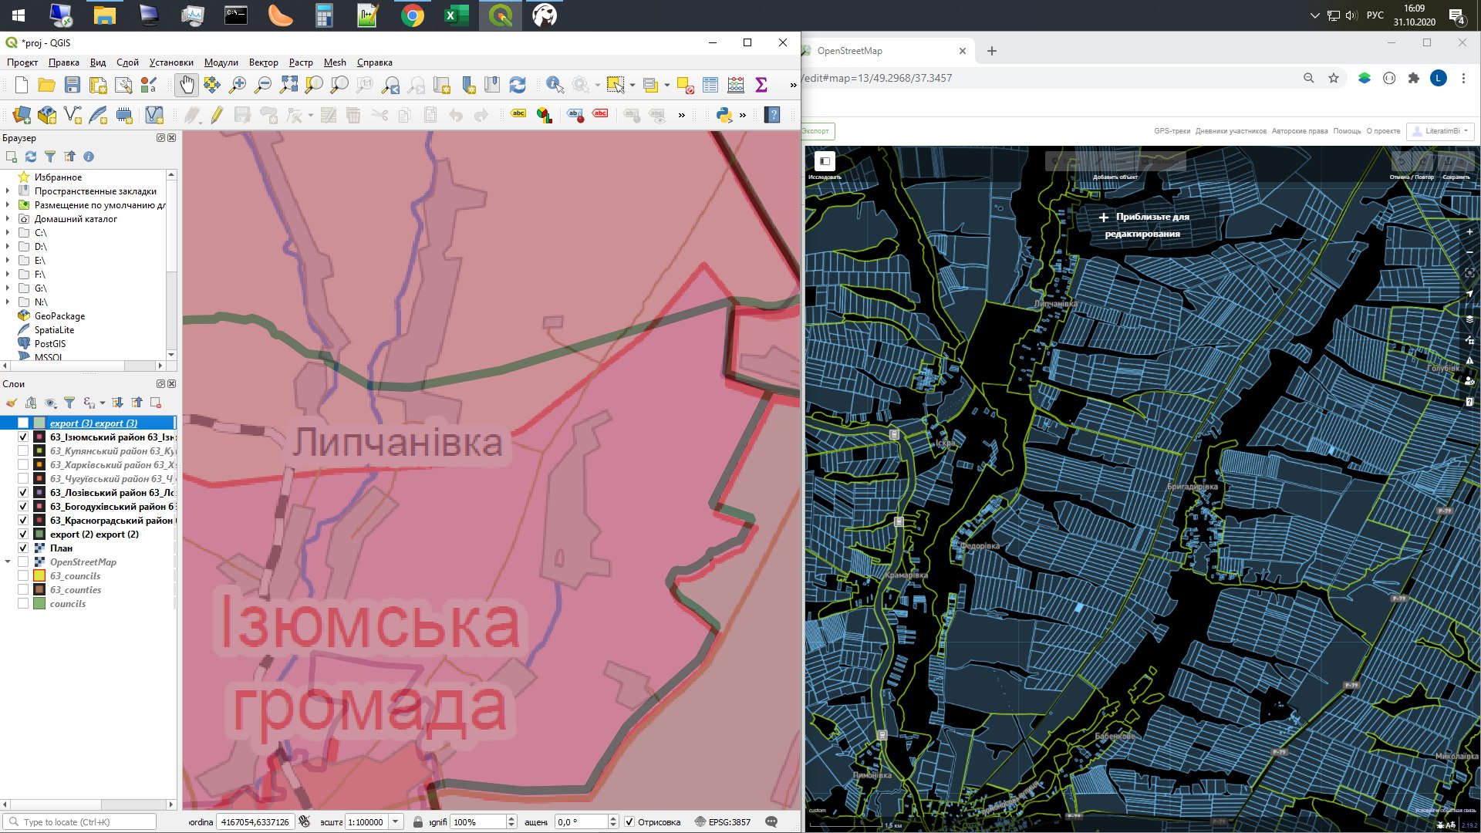The height and width of the screenshot is (833, 1481).
Task: Expand the C:\ drive in Browser
Action: 8,233
